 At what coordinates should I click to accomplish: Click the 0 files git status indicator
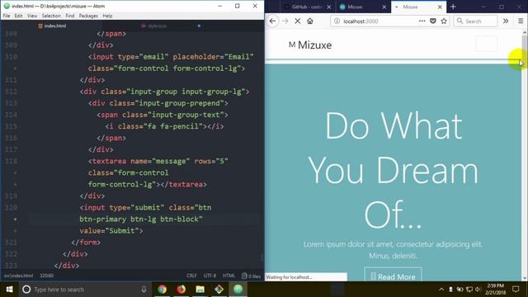[x=251, y=276]
